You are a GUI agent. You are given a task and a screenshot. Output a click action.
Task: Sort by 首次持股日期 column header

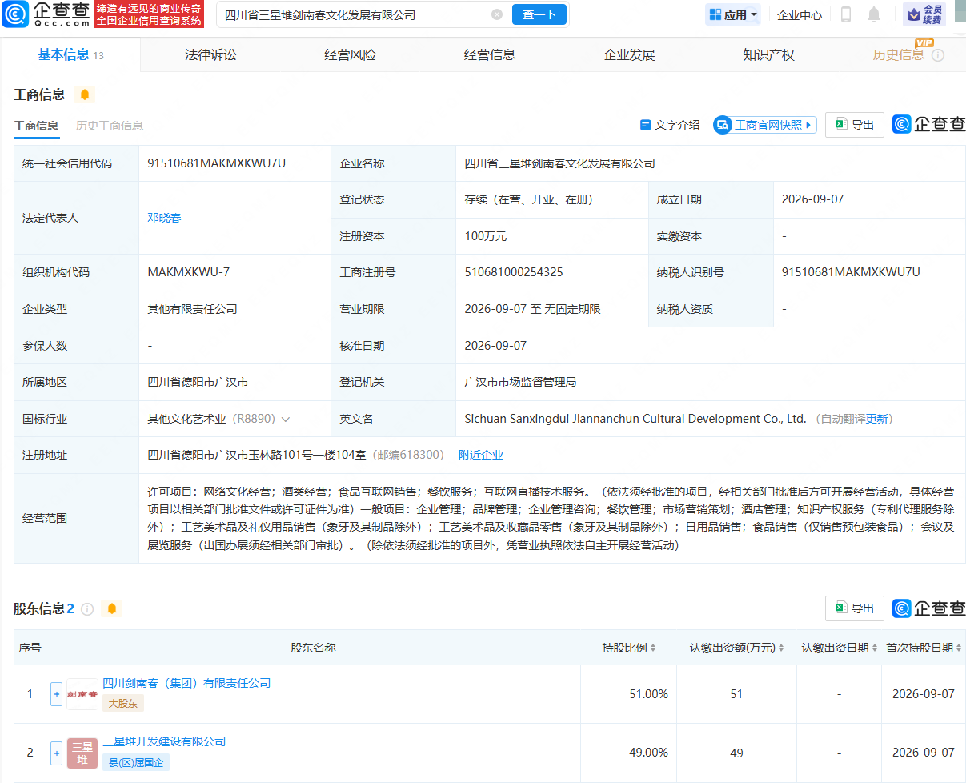click(x=924, y=648)
